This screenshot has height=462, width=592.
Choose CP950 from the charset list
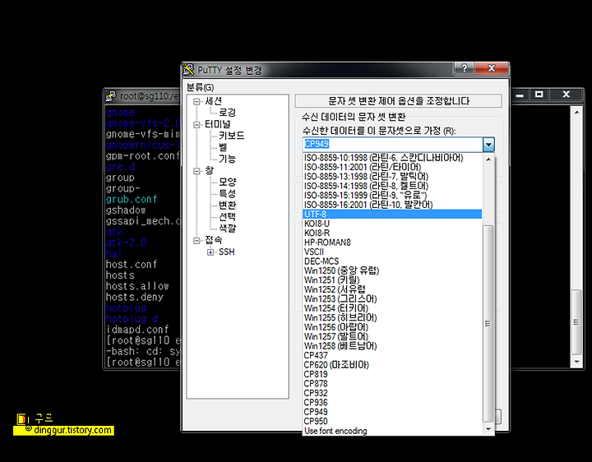(x=392, y=422)
